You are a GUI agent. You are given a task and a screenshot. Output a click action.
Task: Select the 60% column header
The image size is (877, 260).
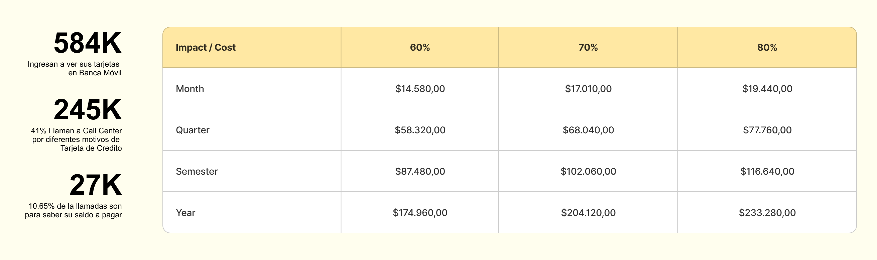420,48
